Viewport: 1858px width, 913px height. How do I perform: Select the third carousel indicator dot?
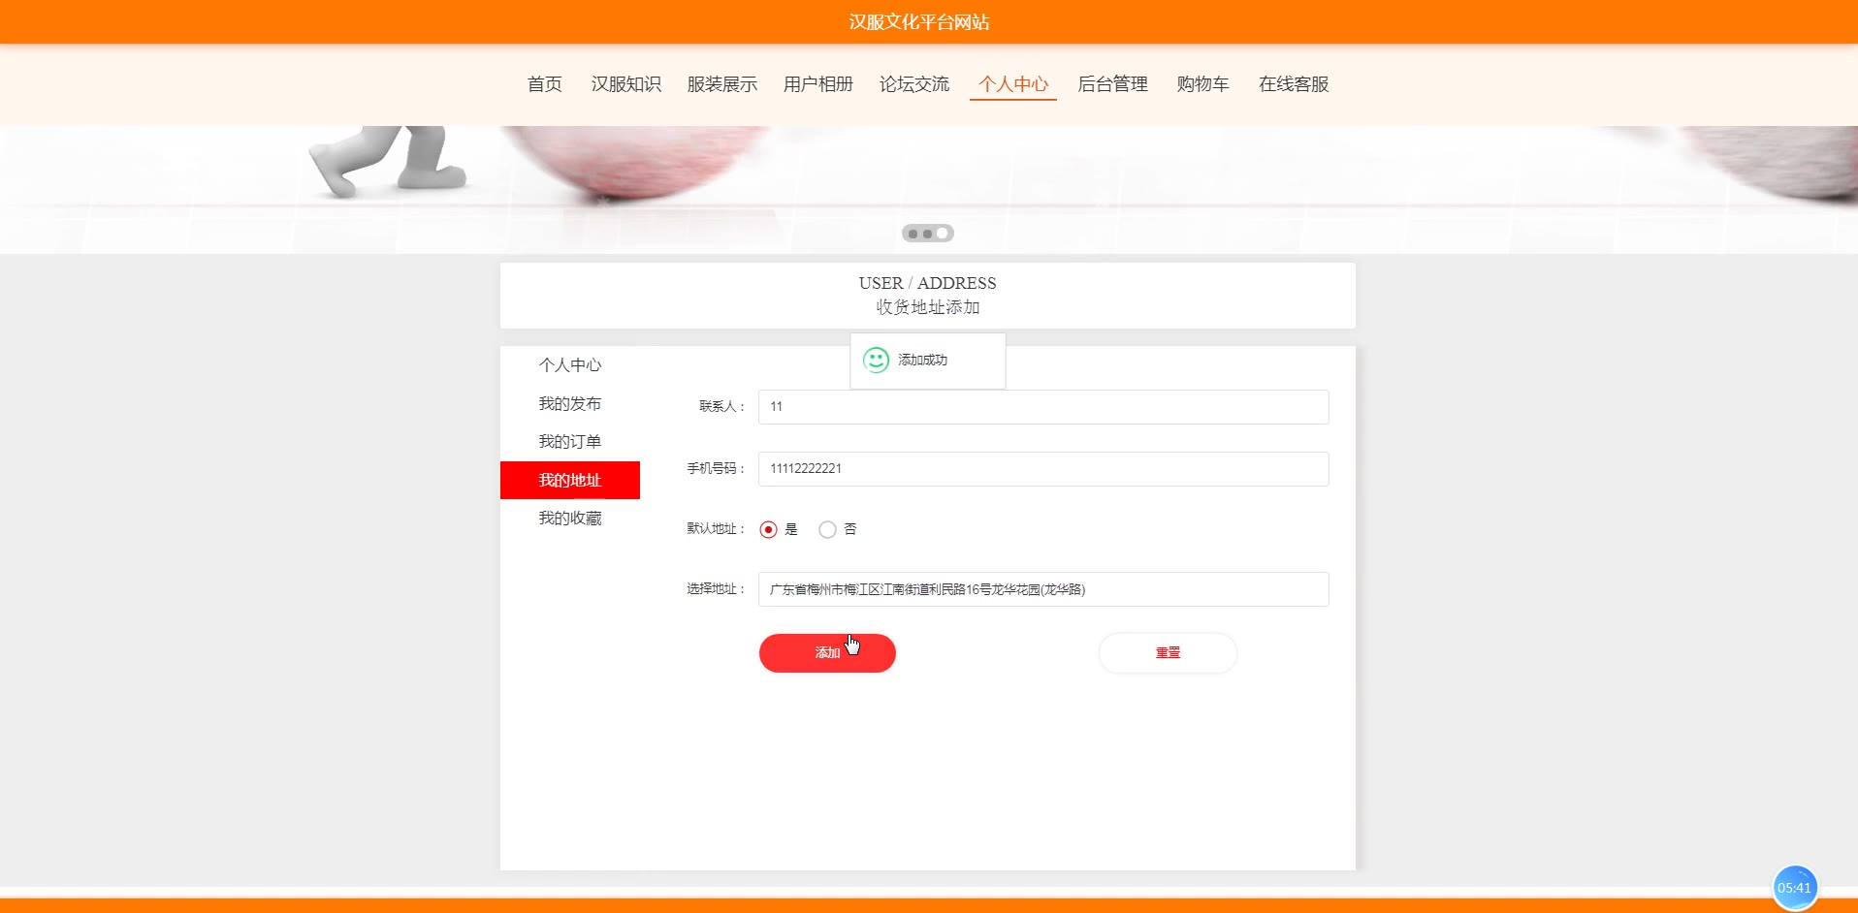click(943, 234)
